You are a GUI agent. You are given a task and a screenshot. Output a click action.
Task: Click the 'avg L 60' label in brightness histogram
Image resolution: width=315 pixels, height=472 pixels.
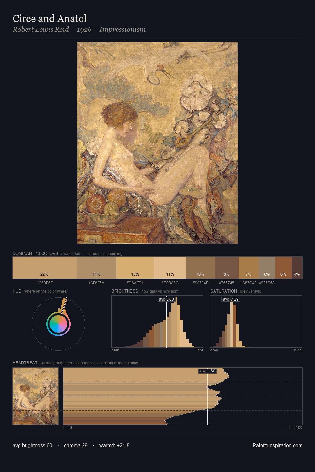(166, 299)
